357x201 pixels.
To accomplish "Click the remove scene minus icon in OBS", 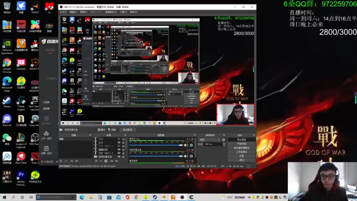I will pyautogui.click(x=66, y=161).
